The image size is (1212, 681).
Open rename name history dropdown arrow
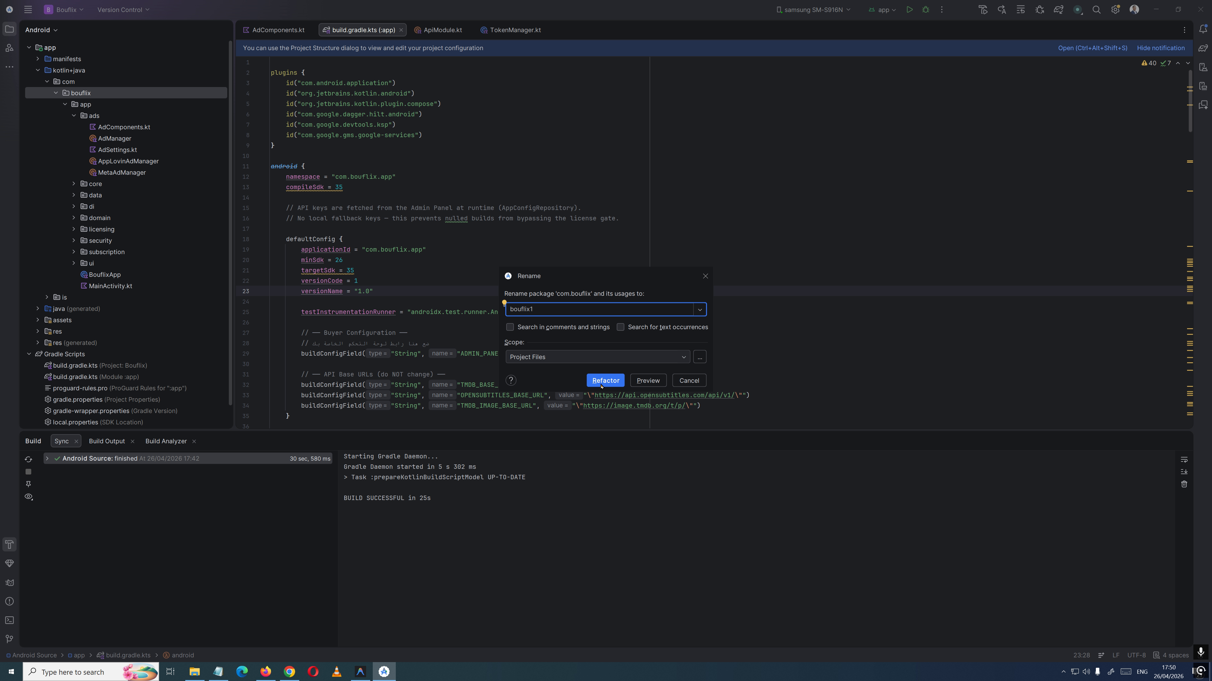[x=700, y=309]
